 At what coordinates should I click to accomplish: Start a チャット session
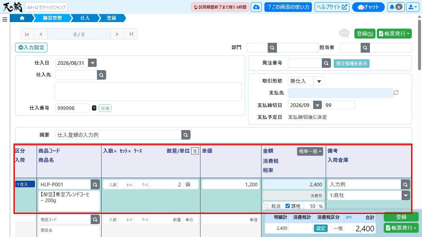point(368,7)
